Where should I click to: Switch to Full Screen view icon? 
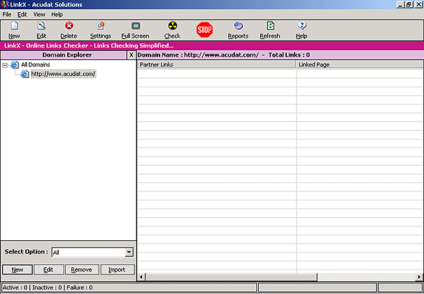point(136,26)
